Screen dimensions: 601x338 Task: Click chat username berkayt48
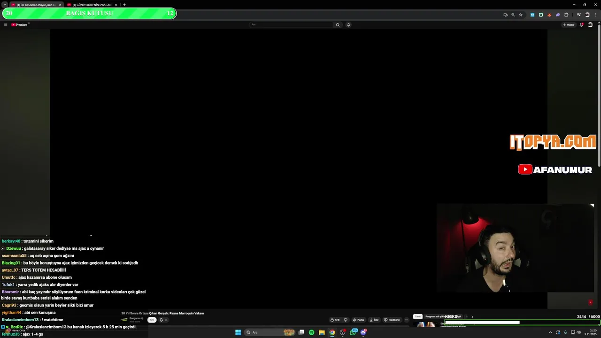point(11,241)
